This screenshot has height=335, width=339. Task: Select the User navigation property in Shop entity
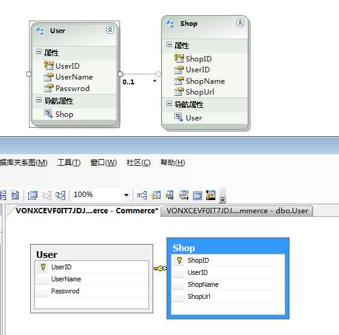tap(194, 117)
